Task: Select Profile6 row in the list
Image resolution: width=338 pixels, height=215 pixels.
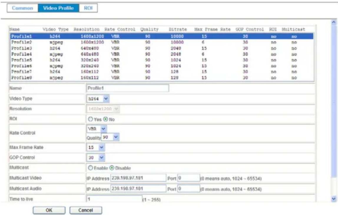Action: pyautogui.click(x=162, y=66)
